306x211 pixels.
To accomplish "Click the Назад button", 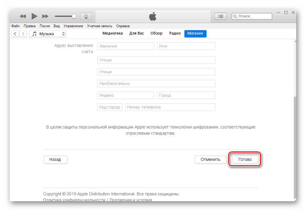I will point(55,160).
